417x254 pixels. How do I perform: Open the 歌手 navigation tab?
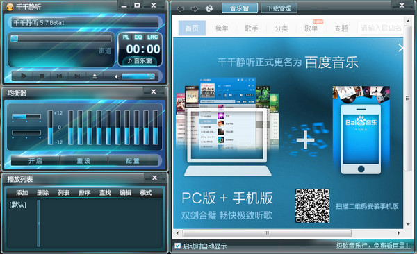coord(252,28)
